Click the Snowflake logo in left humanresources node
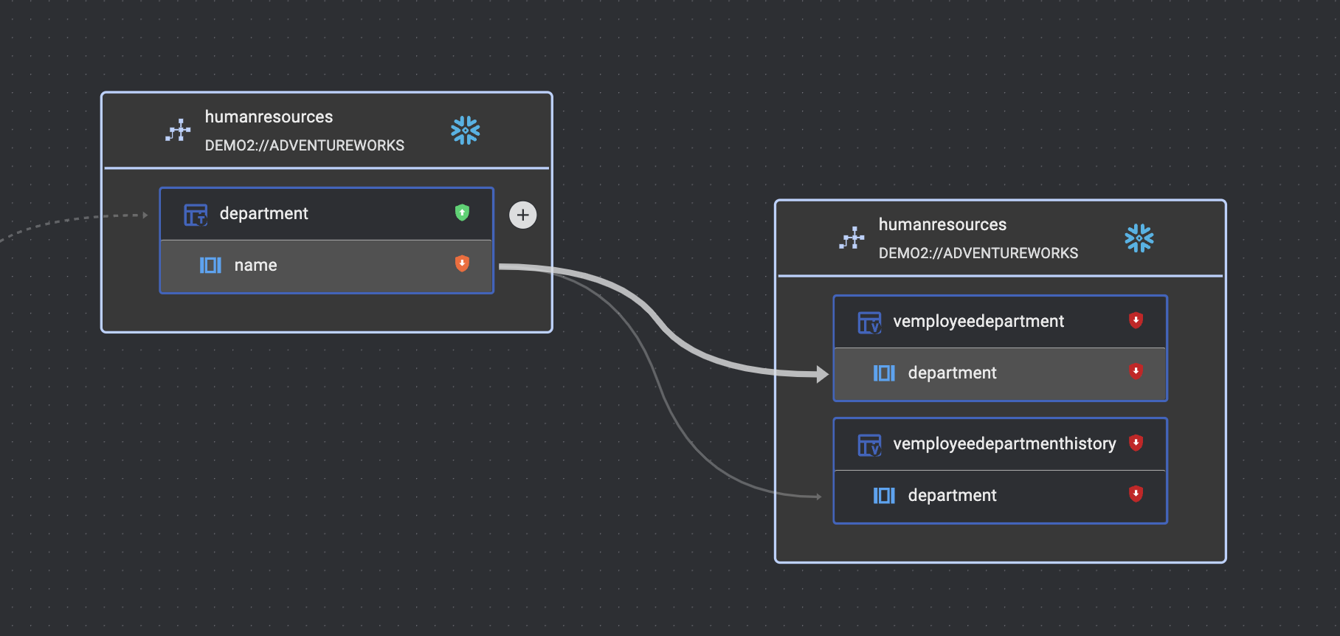Image resolution: width=1340 pixels, height=636 pixels. 465,131
